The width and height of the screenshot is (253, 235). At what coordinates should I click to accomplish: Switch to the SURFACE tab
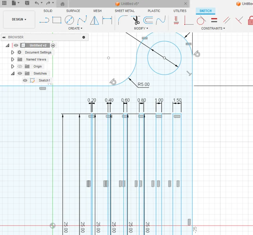click(x=73, y=11)
